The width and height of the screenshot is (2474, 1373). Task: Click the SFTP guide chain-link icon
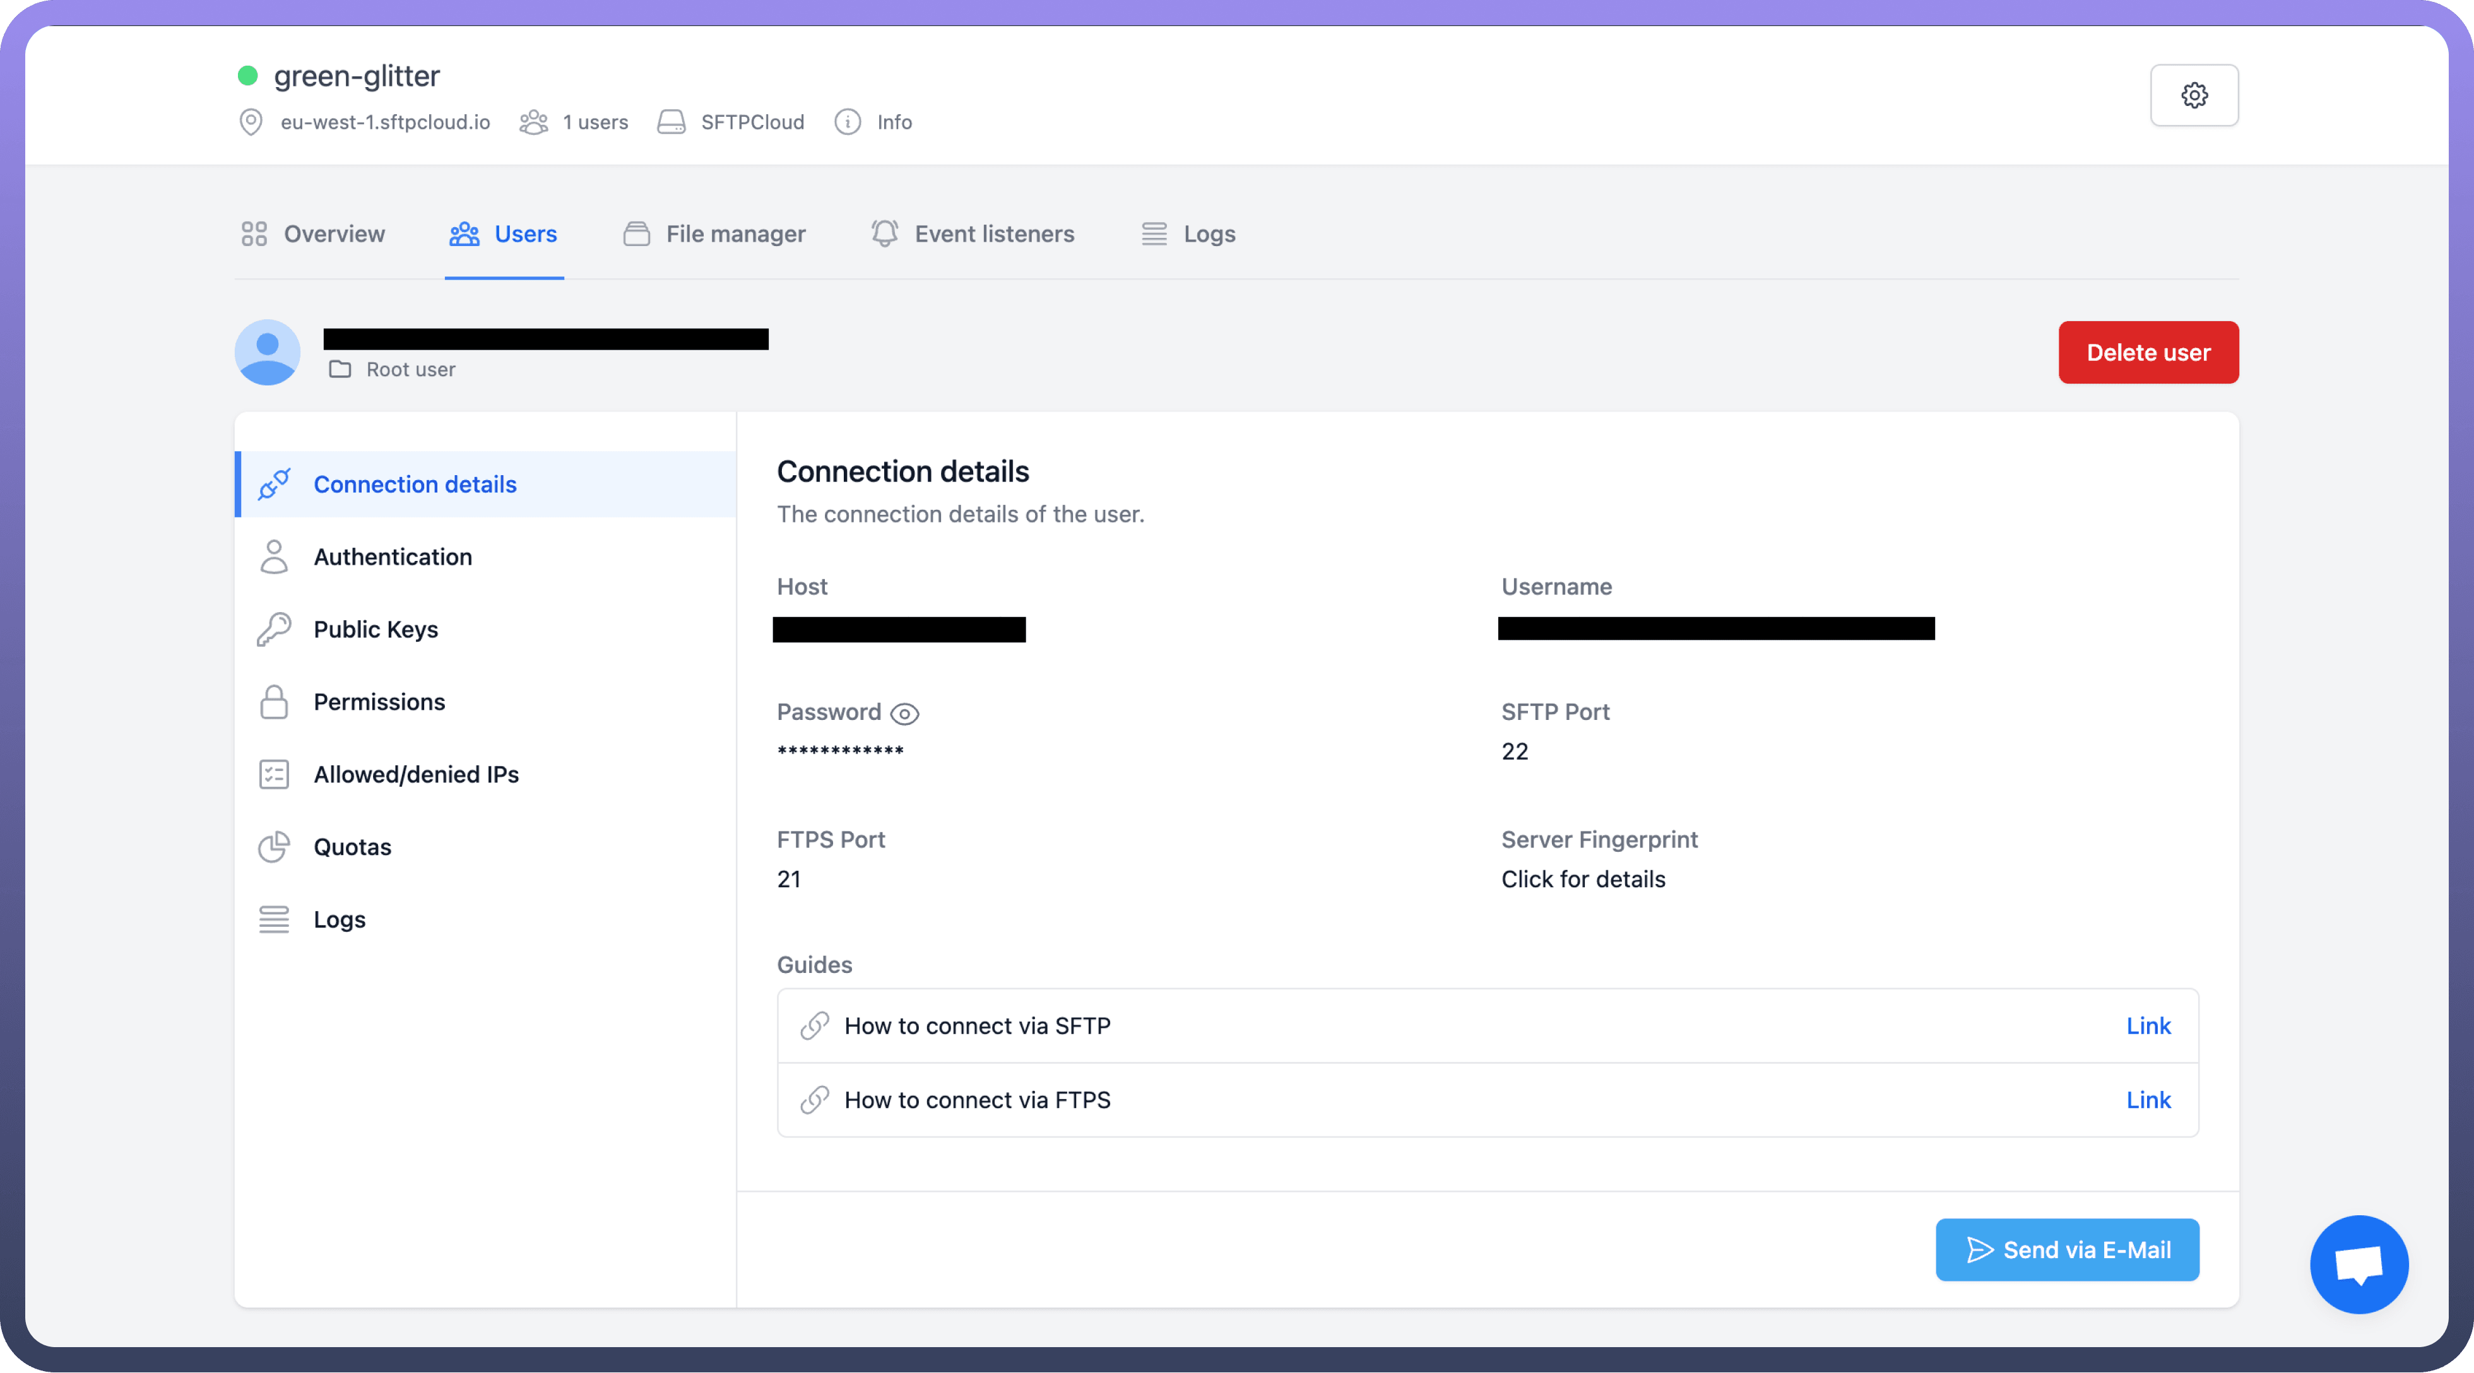click(814, 1025)
